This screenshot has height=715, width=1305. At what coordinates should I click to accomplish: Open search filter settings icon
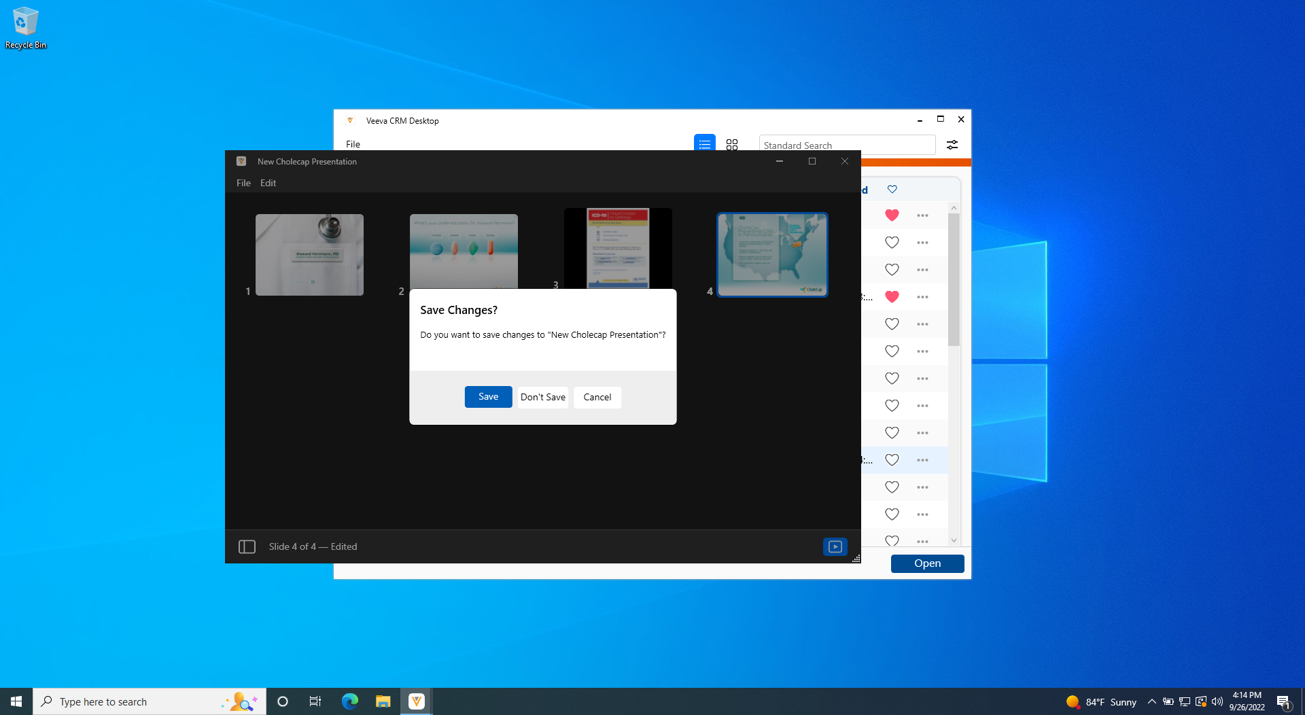tap(952, 145)
